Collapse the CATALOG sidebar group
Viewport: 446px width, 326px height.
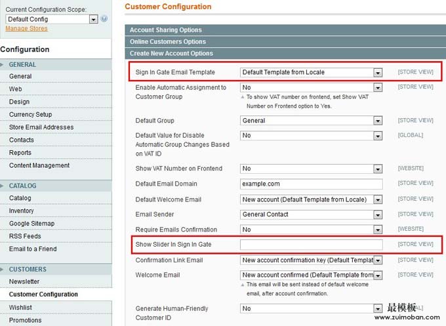pyautogui.click(x=23, y=186)
